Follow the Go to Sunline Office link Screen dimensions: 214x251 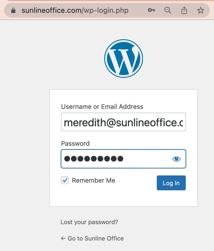[95, 238]
